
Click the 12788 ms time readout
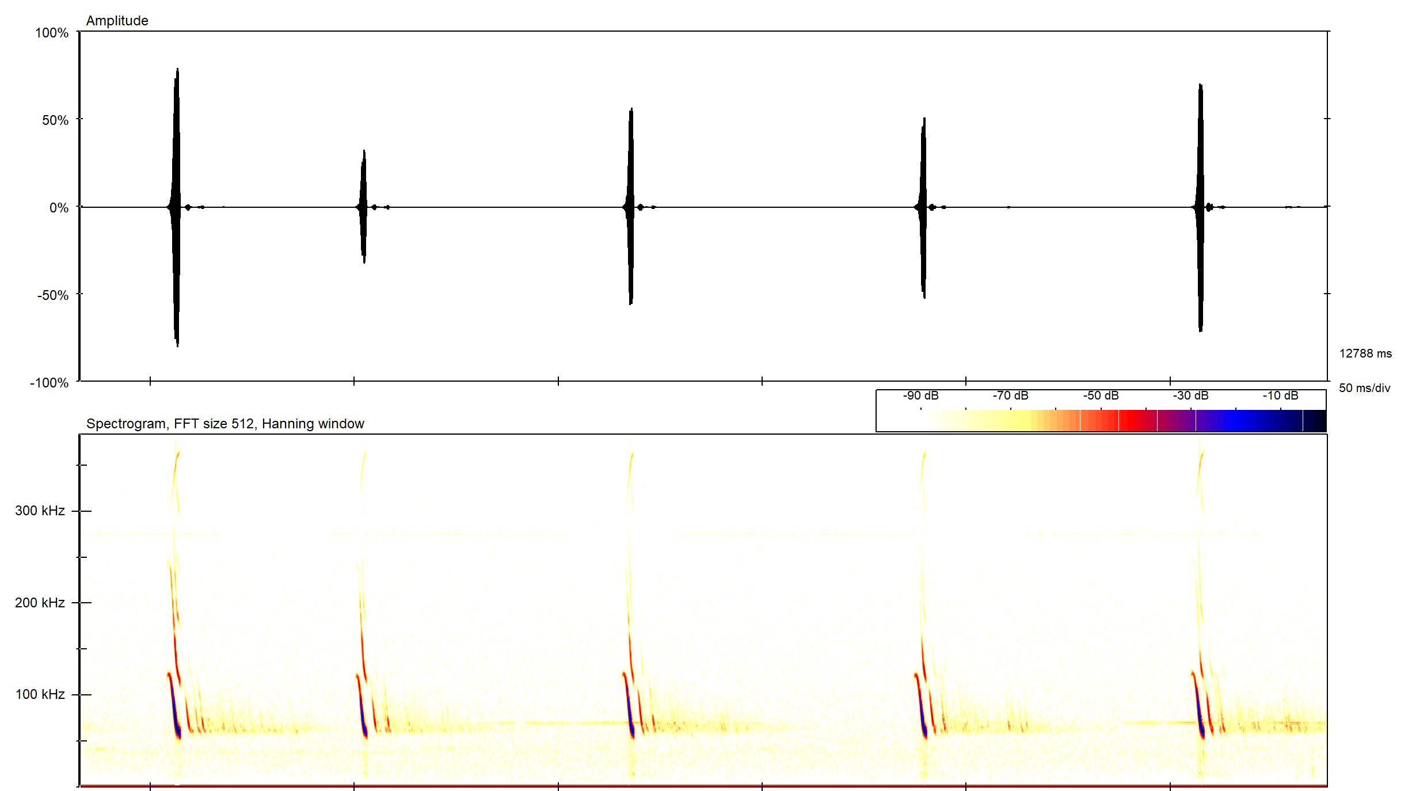tap(1365, 353)
